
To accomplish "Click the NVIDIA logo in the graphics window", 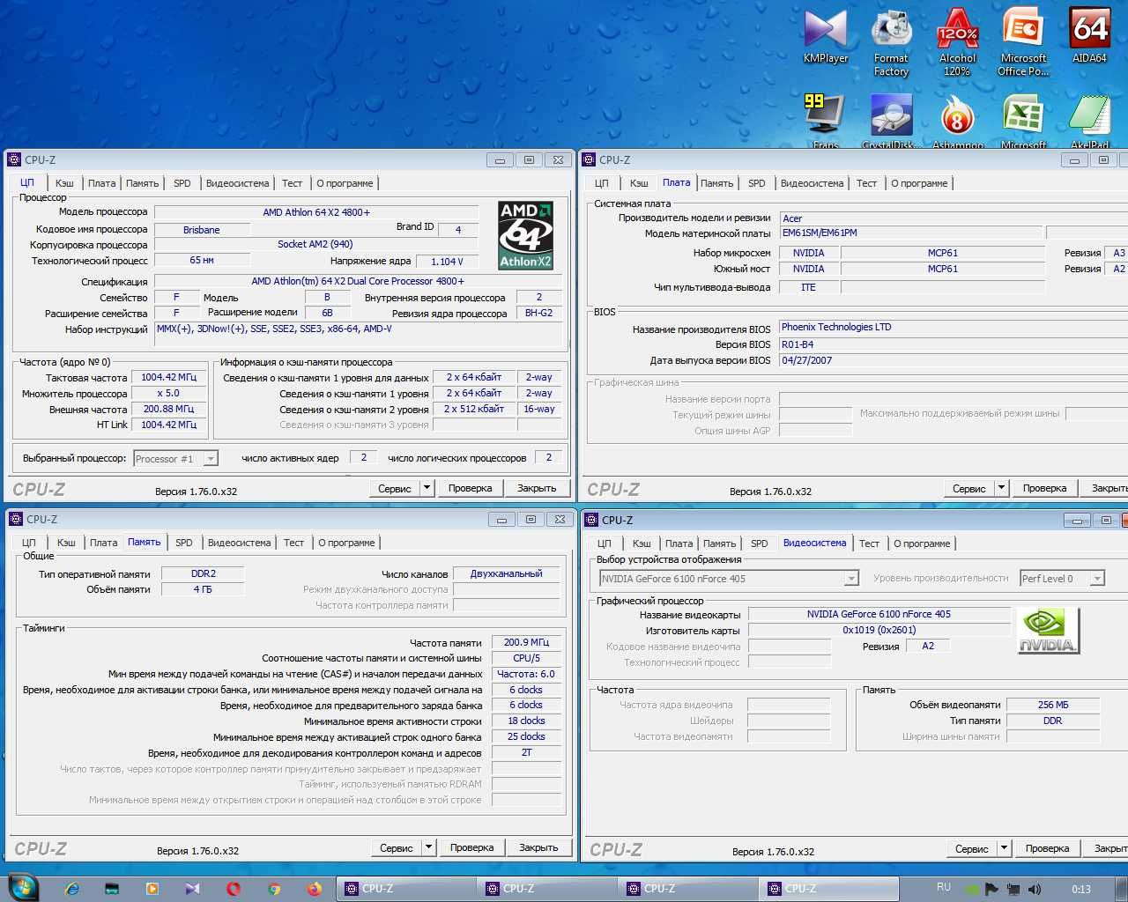I will (1048, 630).
